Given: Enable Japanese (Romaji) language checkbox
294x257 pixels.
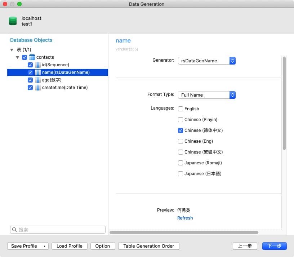Looking at the screenshot, I should (181, 163).
